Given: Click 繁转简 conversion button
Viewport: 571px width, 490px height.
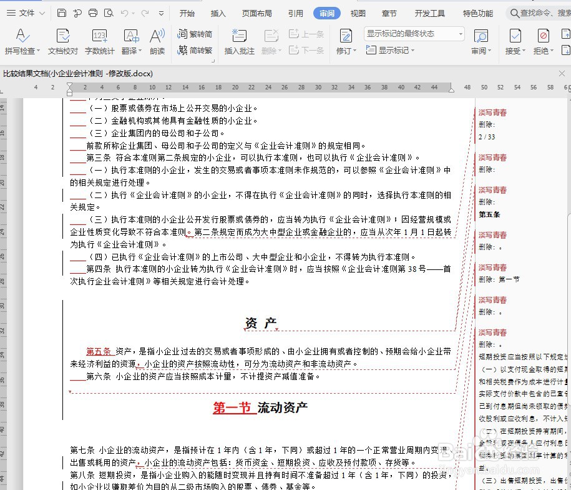Looking at the screenshot, I should tap(195, 34).
